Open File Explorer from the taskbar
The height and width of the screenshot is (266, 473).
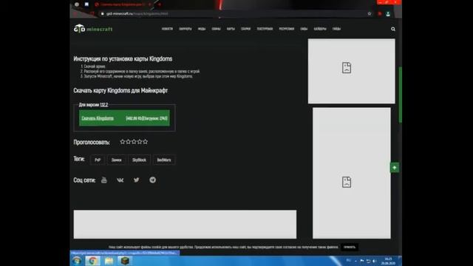[109, 261]
